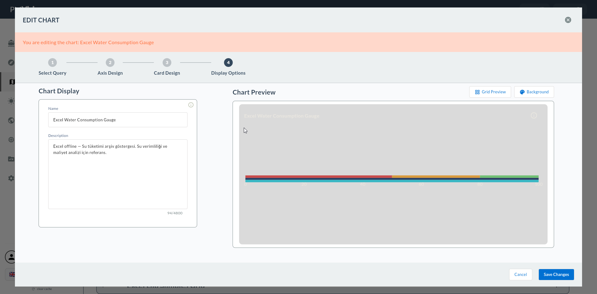Open the compass sidebar icon
This screenshot has height=294, width=597.
[11, 63]
